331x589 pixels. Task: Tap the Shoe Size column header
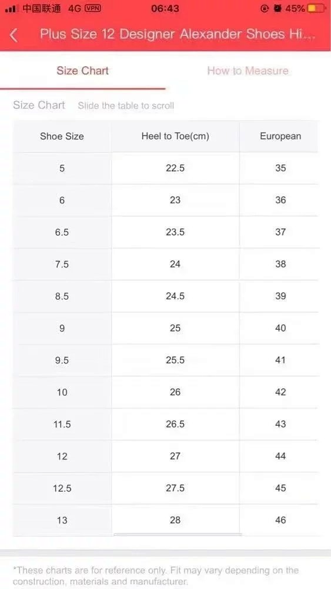click(62, 137)
